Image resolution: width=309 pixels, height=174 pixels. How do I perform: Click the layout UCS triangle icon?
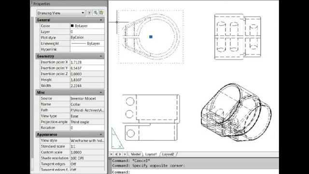pyautogui.click(x=117, y=138)
